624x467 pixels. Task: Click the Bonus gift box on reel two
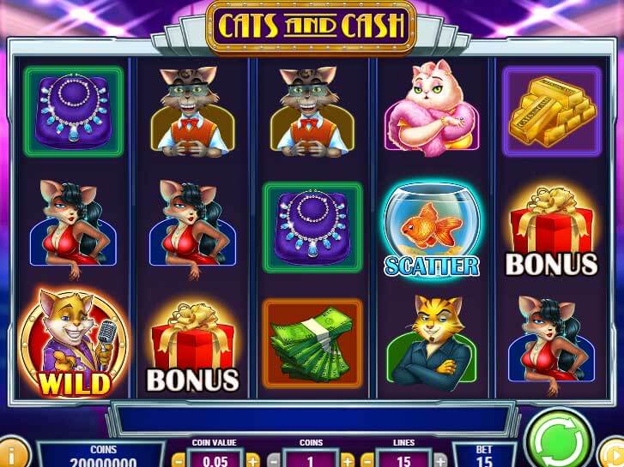(x=193, y=348)
